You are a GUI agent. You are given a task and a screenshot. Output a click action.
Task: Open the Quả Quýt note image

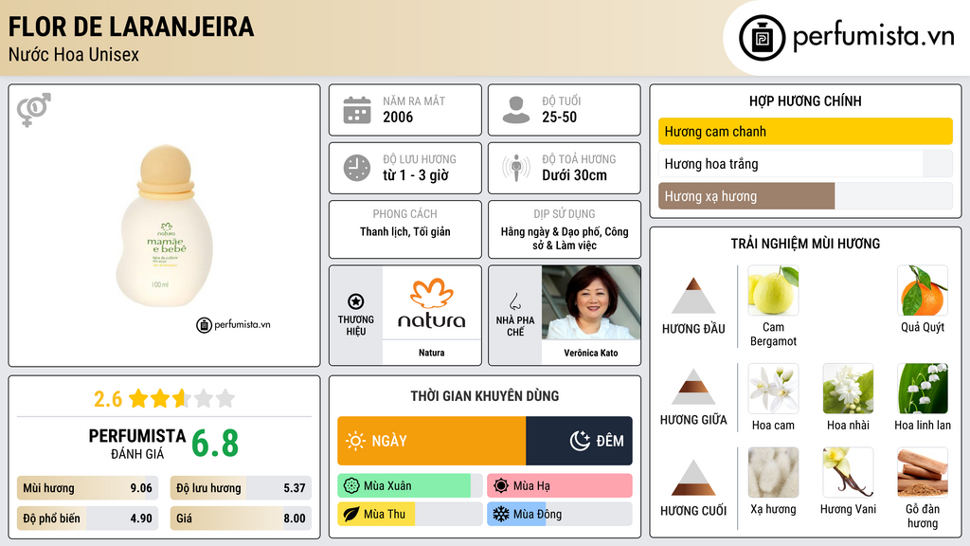tap(923, 290)
